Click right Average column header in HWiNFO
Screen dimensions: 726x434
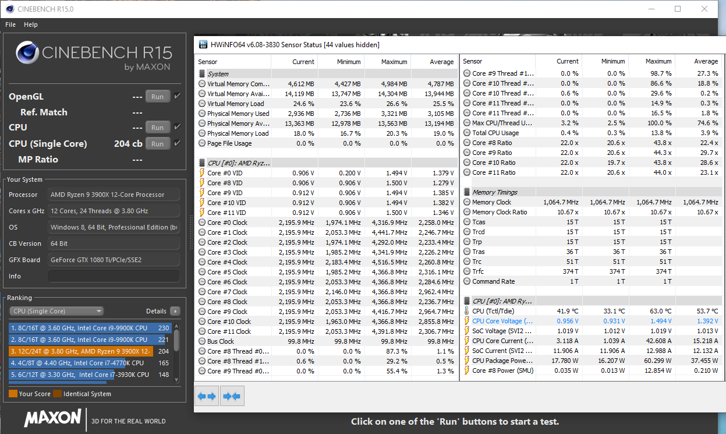pyautogui.click(x=698, y=61)
